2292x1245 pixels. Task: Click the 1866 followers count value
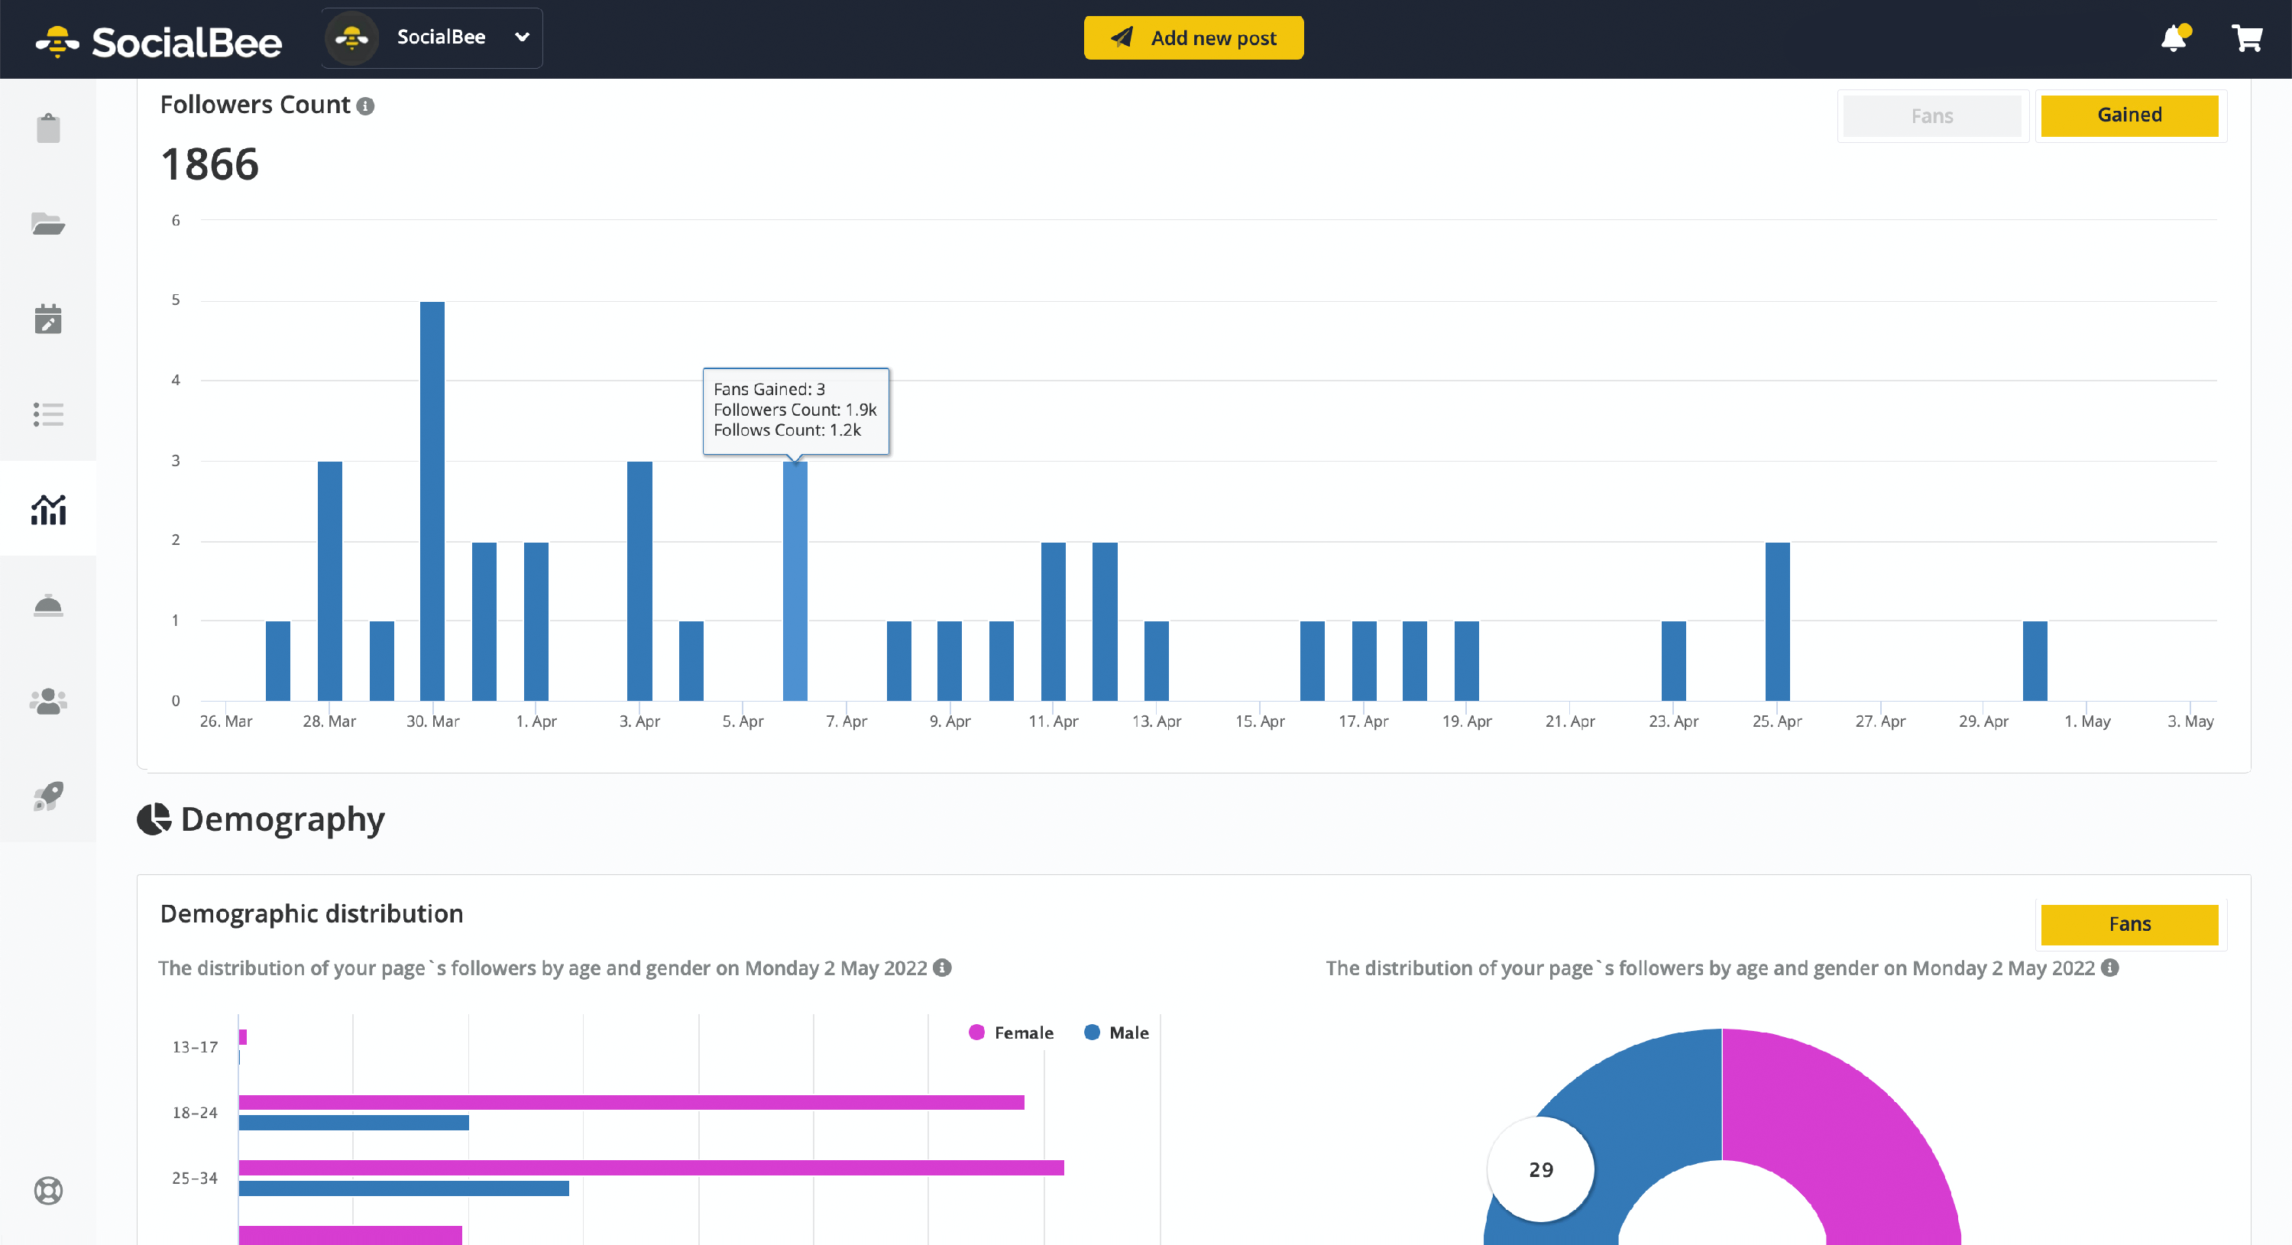click(x=210, y=164)
